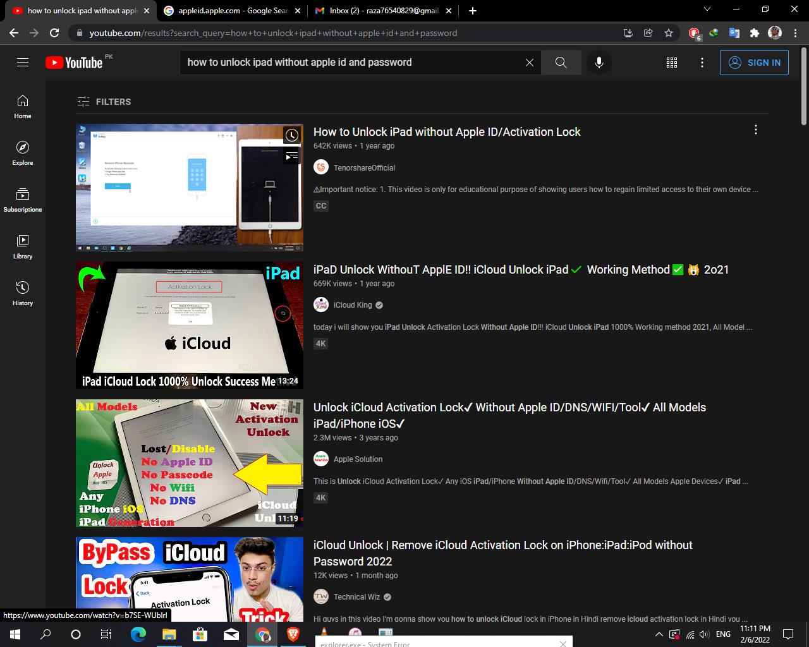Click the SIGN IN button

754,63
